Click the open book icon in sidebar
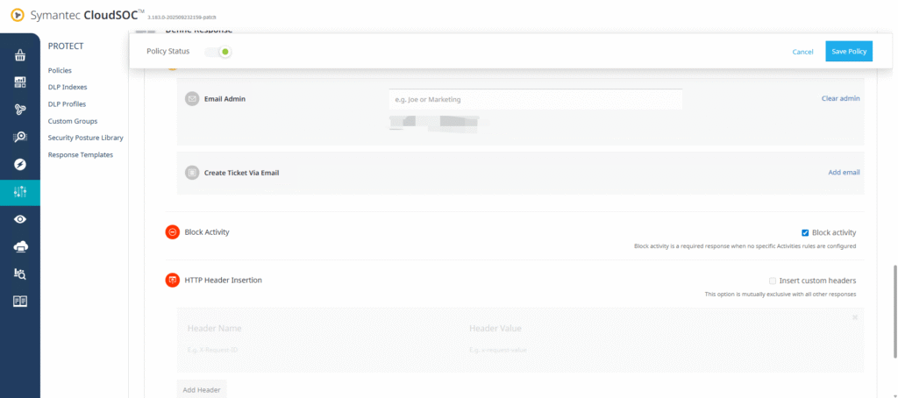 pyautogui.click(x=19, y=301)
